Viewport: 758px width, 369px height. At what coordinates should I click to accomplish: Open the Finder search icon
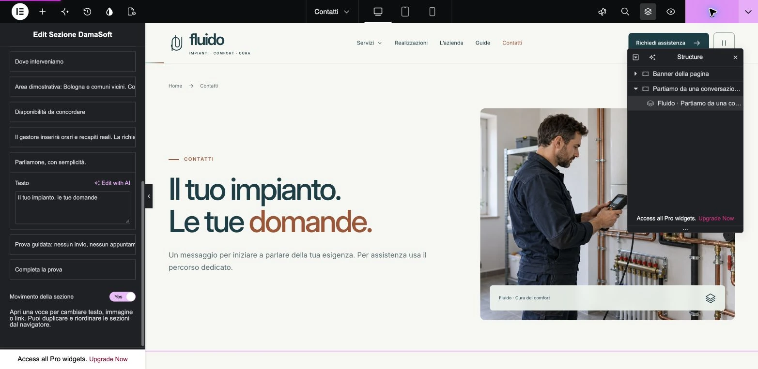pyautogui.click(x=625, y=12)
